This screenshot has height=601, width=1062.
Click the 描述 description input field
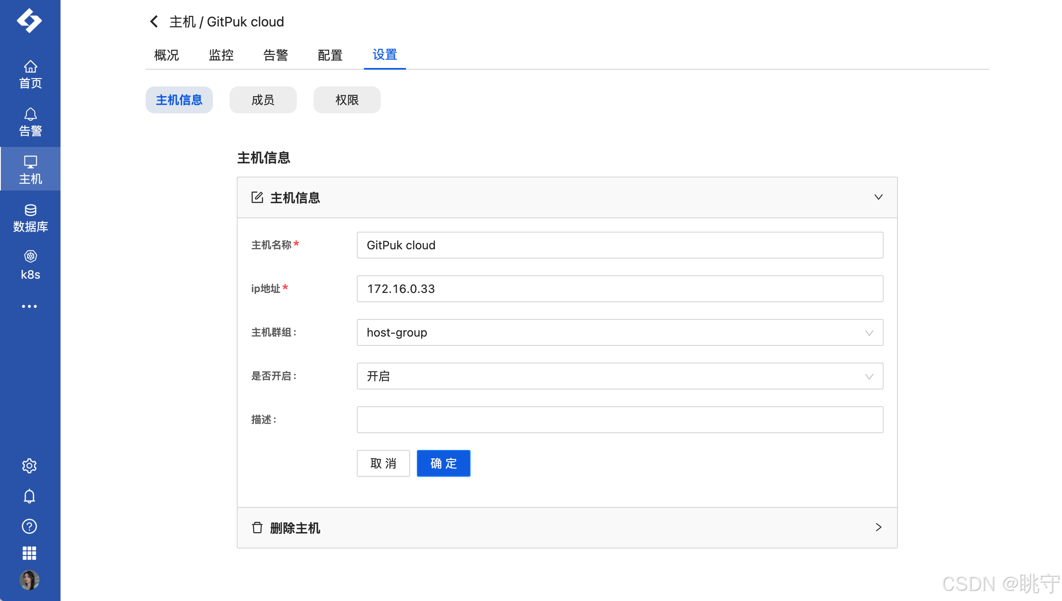(x=620, y=420)
